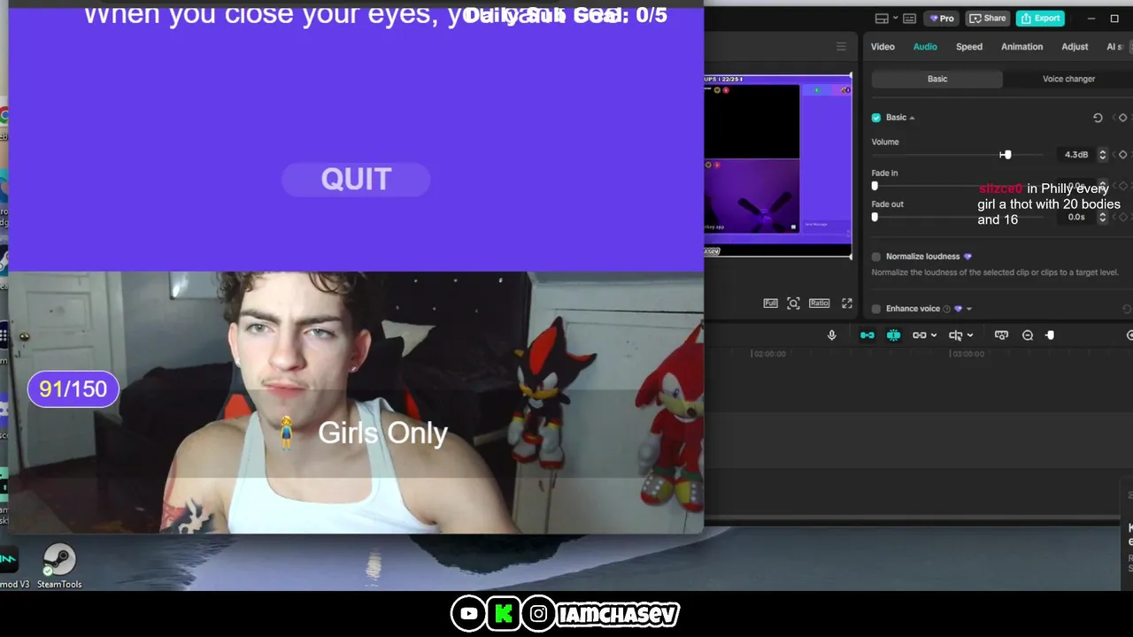Switch to the Speed tab

point(969,47)
